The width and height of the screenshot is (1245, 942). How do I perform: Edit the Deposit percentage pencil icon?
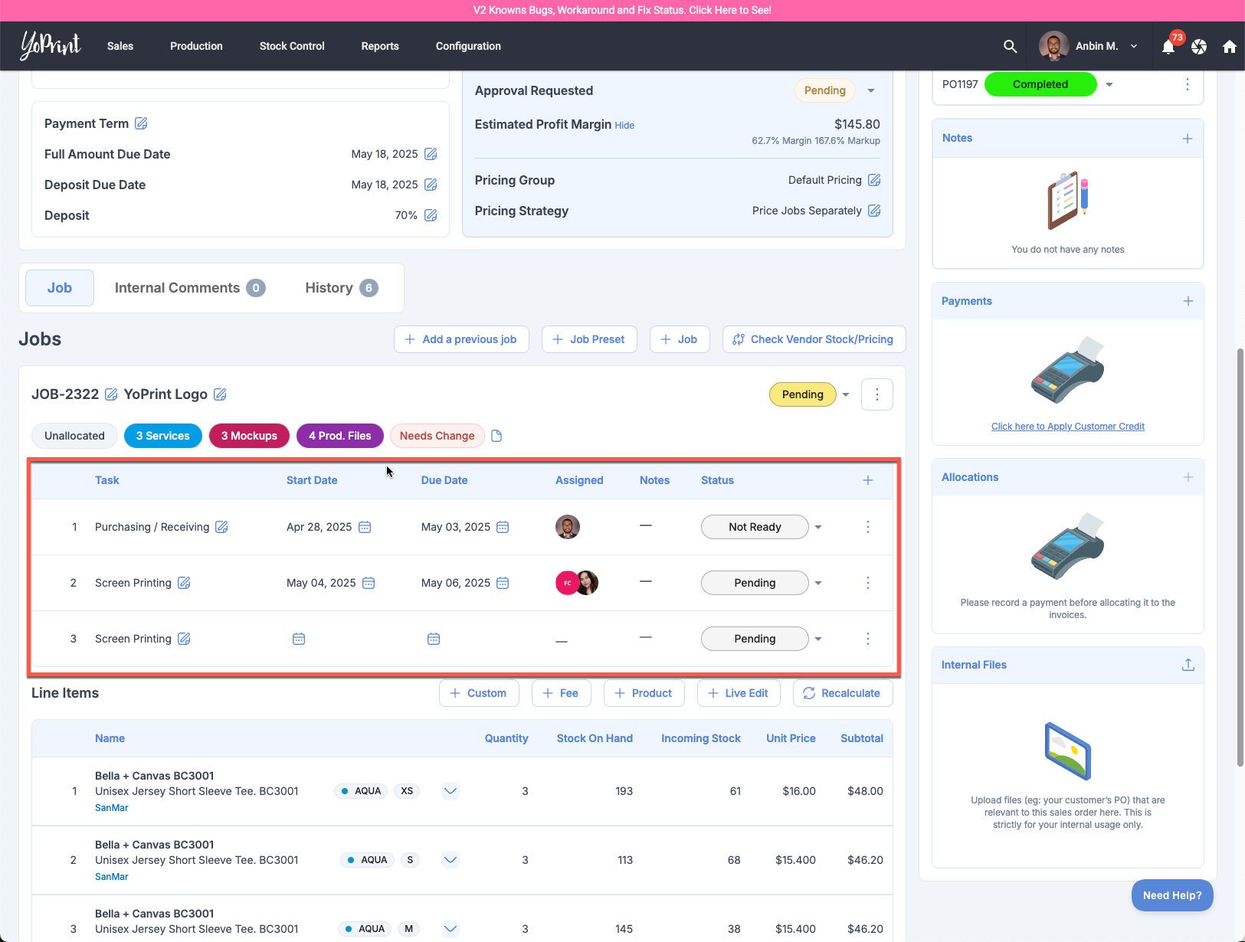click(431, 215)
